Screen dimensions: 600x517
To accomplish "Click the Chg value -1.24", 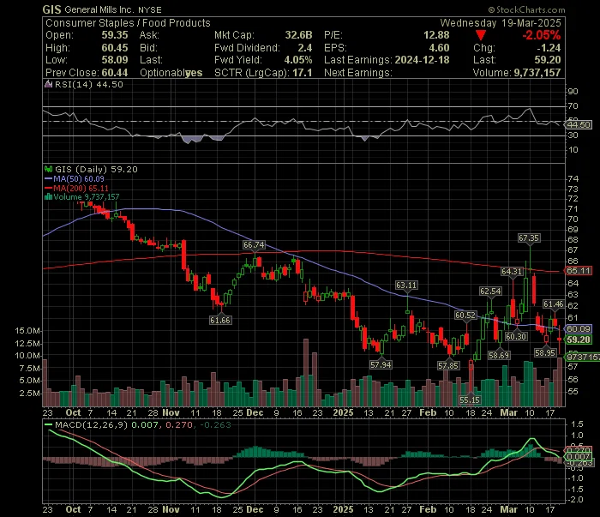I will (549, 48).
